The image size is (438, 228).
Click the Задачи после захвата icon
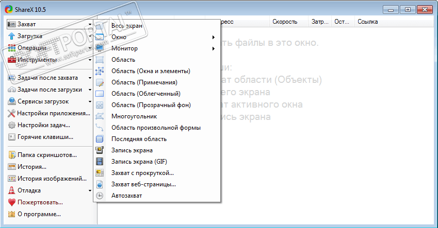(12, 78)
